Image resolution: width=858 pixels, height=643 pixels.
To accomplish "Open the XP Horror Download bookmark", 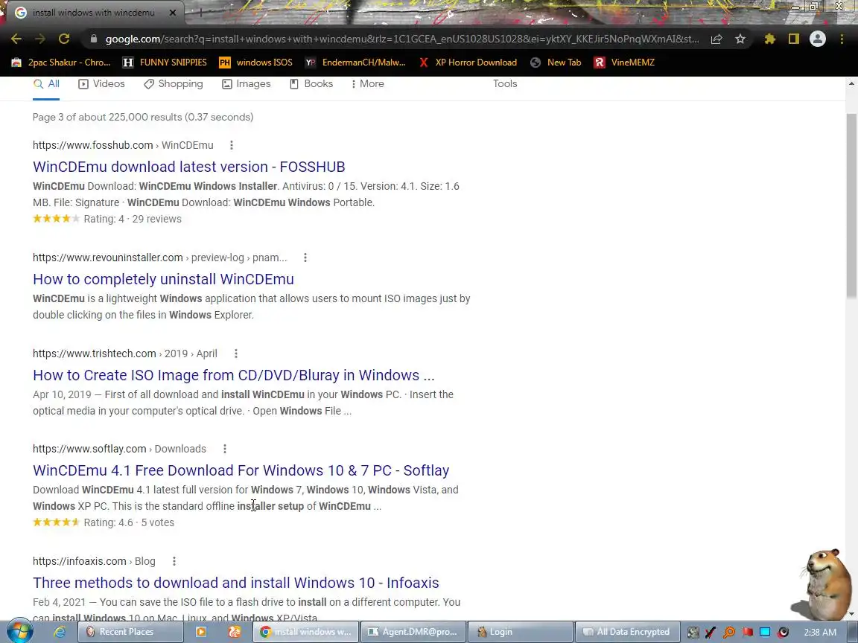I will click(x=468, y=63).
